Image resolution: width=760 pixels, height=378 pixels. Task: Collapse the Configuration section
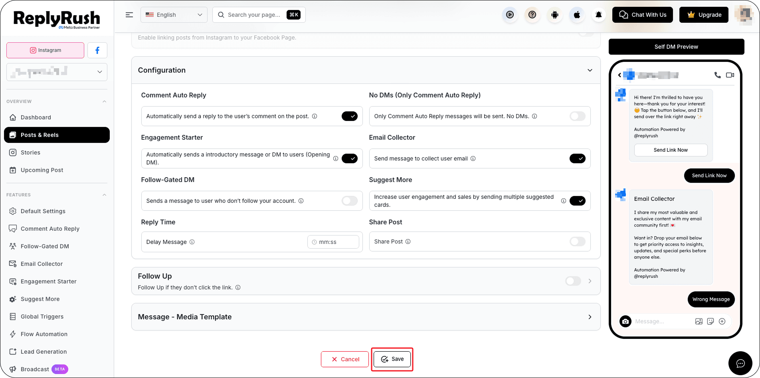[590, 70]
